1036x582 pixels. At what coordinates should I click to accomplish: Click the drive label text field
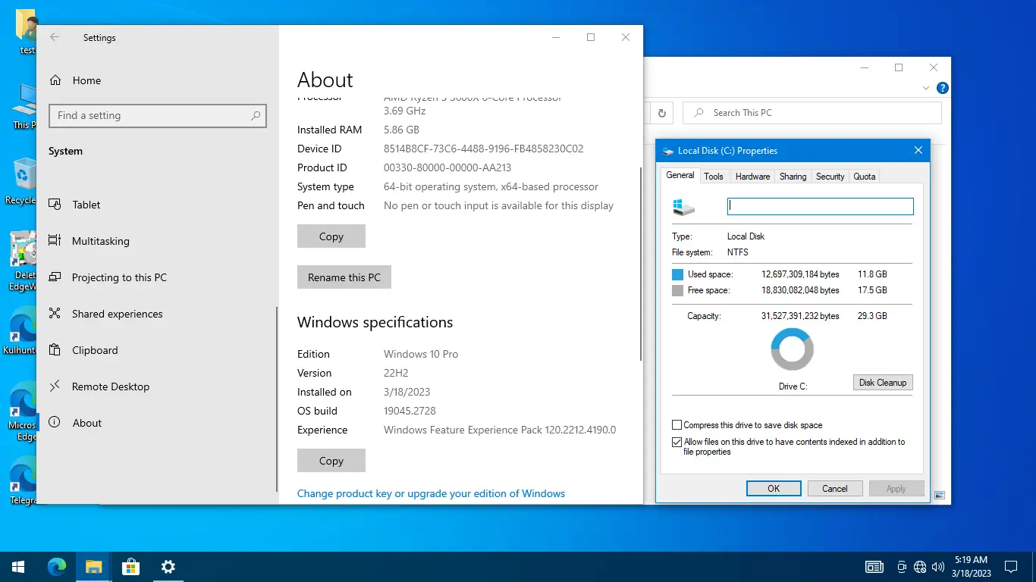coord(819,205)
